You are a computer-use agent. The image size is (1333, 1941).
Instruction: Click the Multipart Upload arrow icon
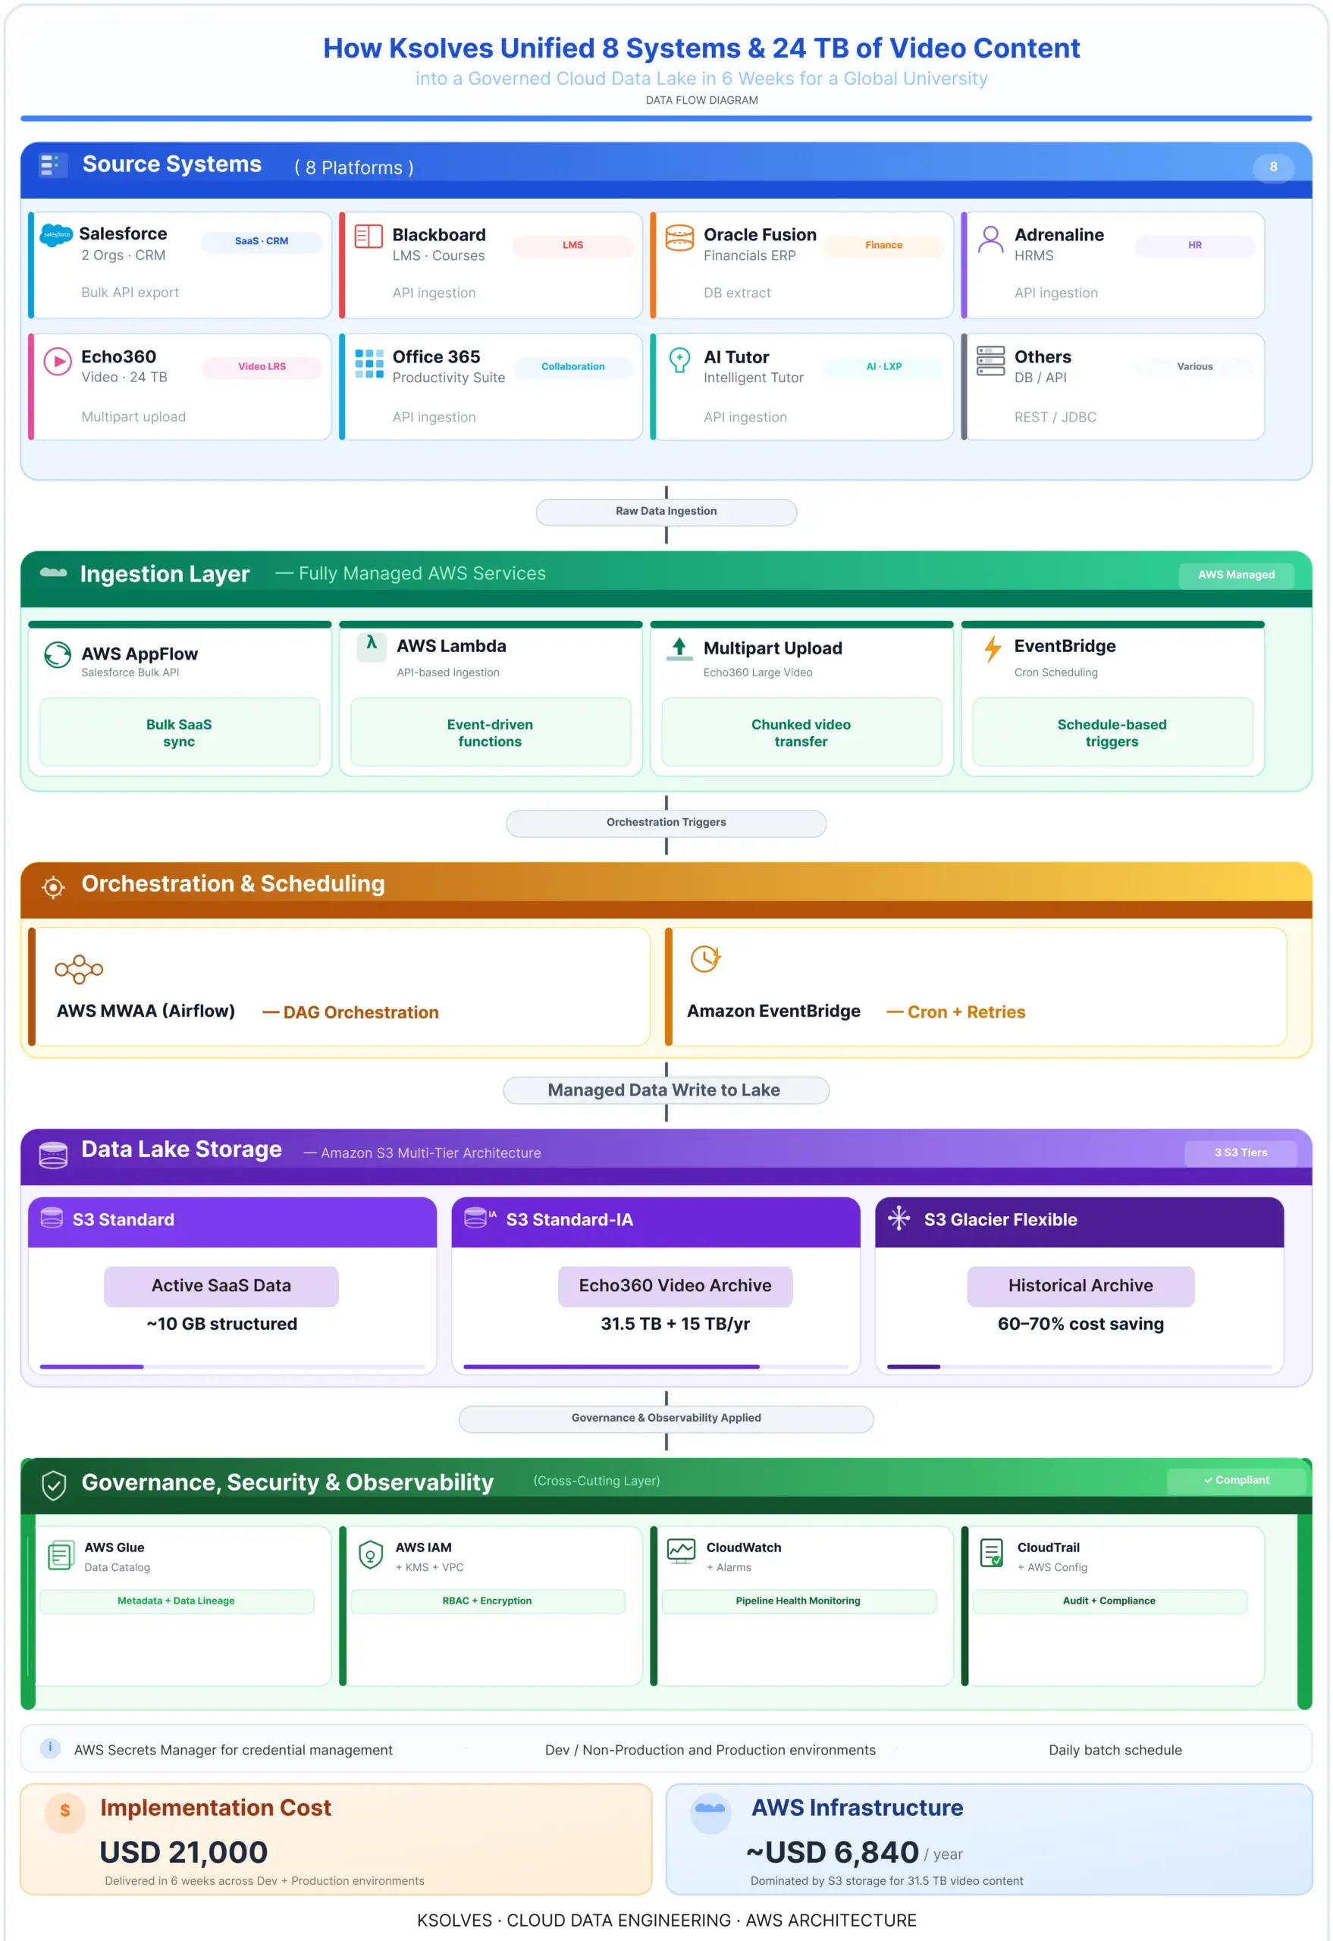tap(680, 648)
